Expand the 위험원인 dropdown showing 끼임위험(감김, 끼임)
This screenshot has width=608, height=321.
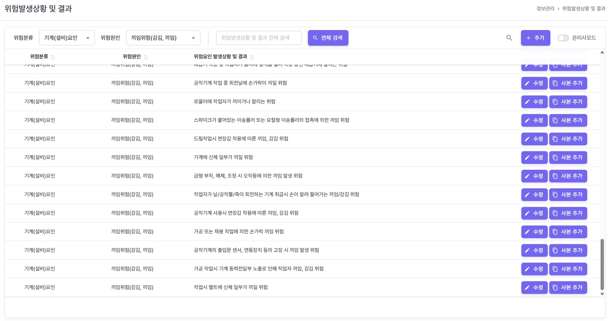(163, 38)
